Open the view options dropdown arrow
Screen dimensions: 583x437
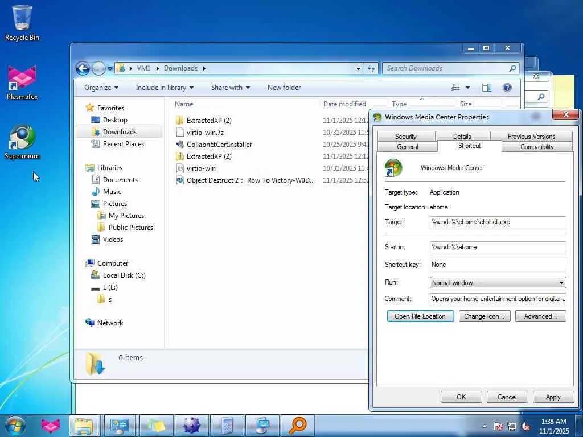468,88
